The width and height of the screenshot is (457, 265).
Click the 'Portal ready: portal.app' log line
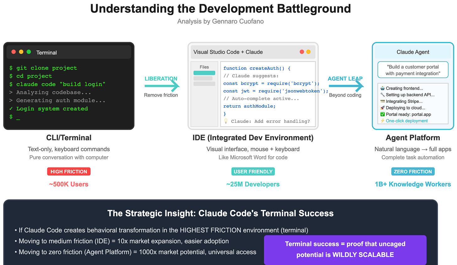[408, 114]
